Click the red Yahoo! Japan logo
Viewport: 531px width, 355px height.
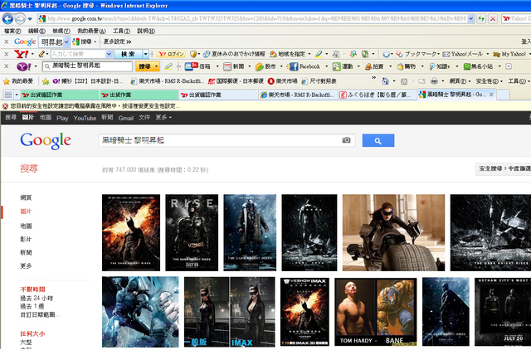click(22, 54)
